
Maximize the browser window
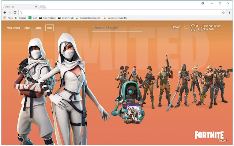coord(220,3)
